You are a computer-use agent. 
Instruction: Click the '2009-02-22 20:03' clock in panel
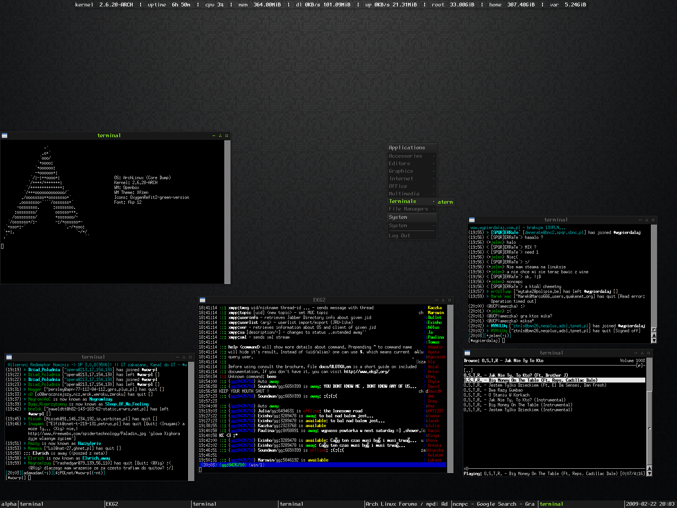[650, 504]
